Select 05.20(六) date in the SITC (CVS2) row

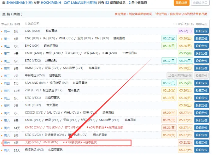click(x=169, y=135)
